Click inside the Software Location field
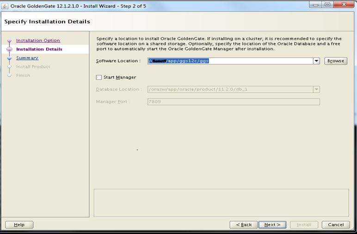The height and width of the screenshot is (234, 357). [x=230, y=61]
